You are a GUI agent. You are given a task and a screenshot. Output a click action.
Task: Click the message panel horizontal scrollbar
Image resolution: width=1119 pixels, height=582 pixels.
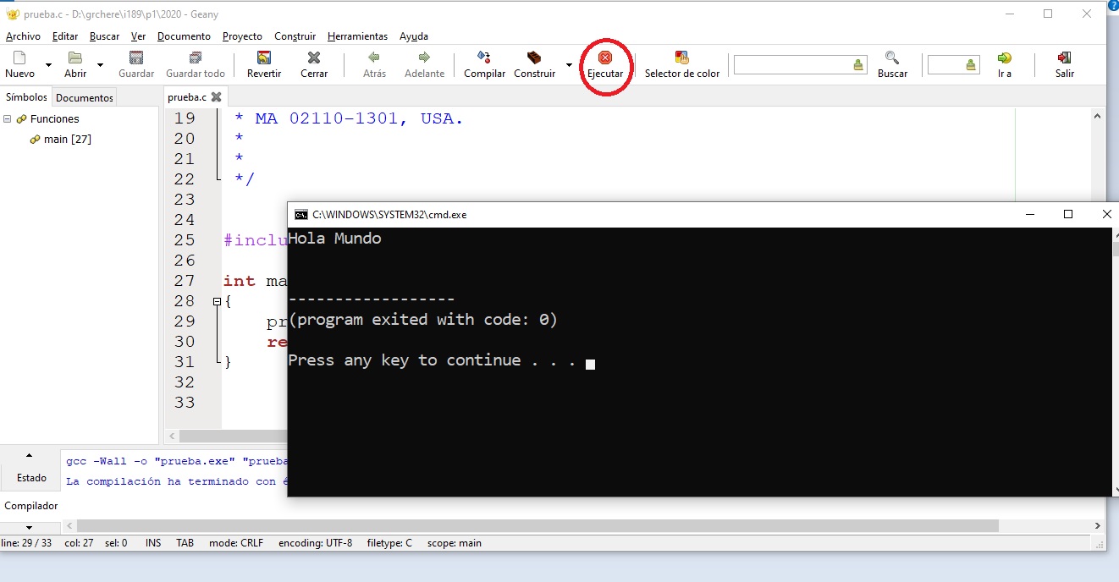[537, 526]
